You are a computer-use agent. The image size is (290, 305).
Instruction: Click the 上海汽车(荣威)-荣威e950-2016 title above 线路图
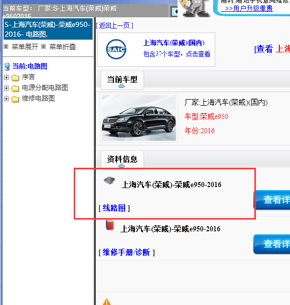171,185
